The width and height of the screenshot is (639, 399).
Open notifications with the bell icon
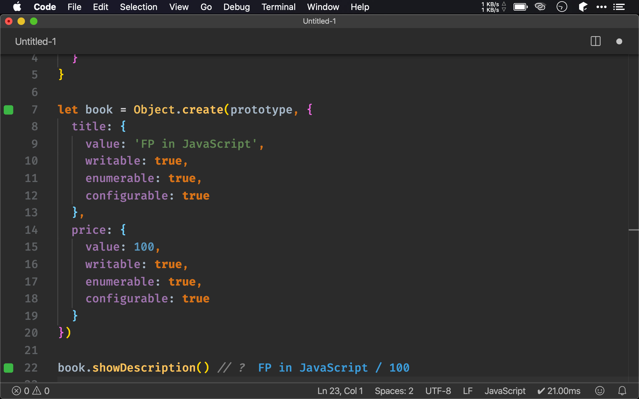(x=622, y=391)
